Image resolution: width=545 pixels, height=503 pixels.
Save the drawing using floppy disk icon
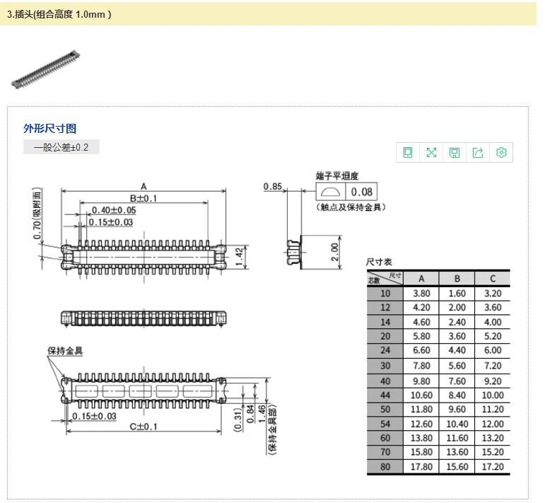(x=455, y=152)
